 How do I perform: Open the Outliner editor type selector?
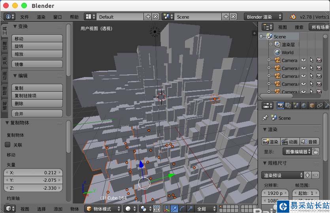tap(267, 27)
